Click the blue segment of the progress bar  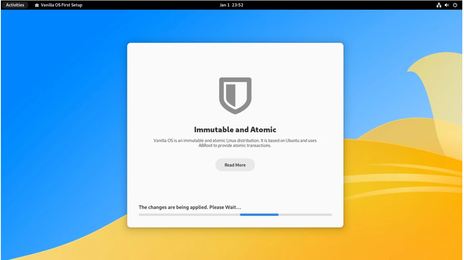[259, 215]
